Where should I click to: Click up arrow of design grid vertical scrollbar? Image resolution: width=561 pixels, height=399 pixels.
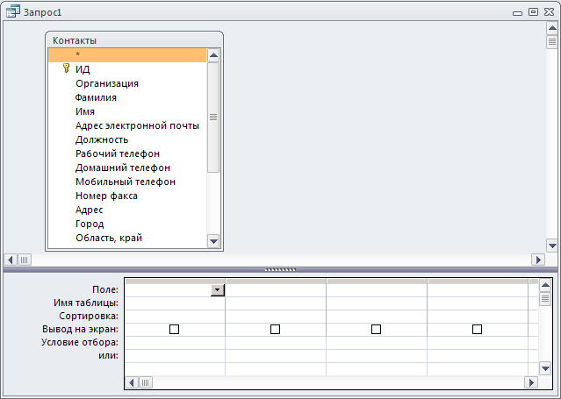545,285
